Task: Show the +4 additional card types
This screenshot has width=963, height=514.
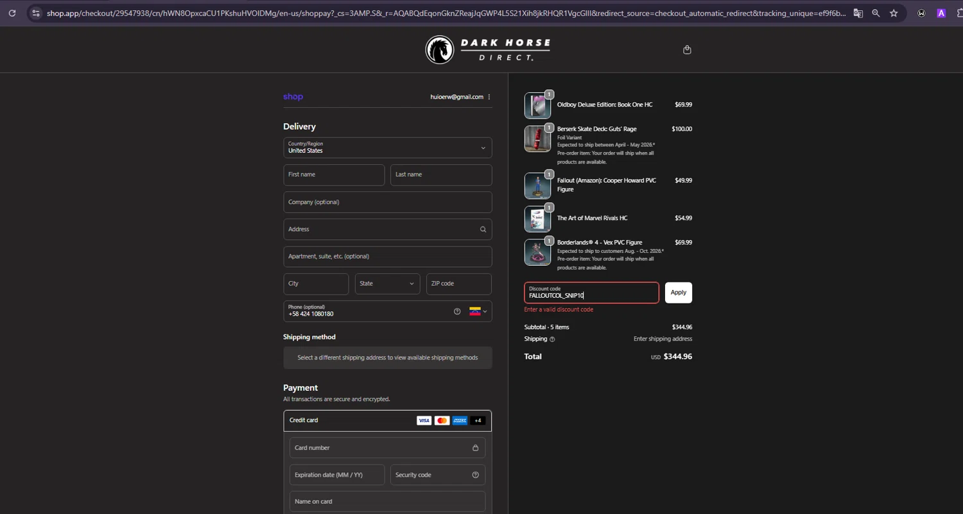Action: [x=478, y=420]
